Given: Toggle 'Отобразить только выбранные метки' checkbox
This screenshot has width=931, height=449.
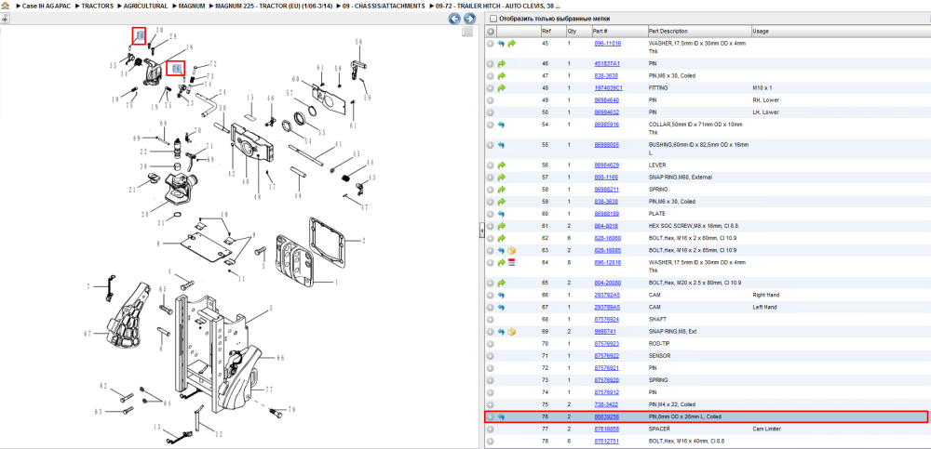Looking at the screenshot, I should click(x=492, y=19).
